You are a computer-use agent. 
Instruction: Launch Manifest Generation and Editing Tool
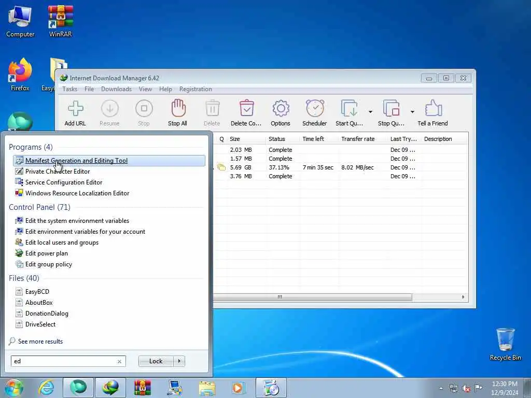coord(109,161)
